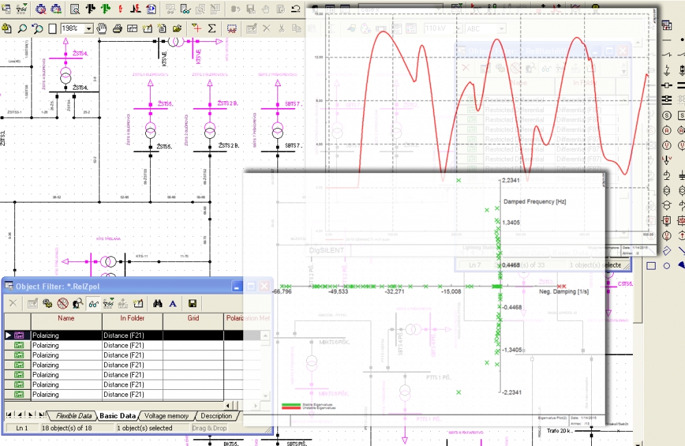This screenshot has height=446, width=685.
Task: Click the circled S symbol in drawing palette
Action: pyautogui.click(x=667, y=116)
